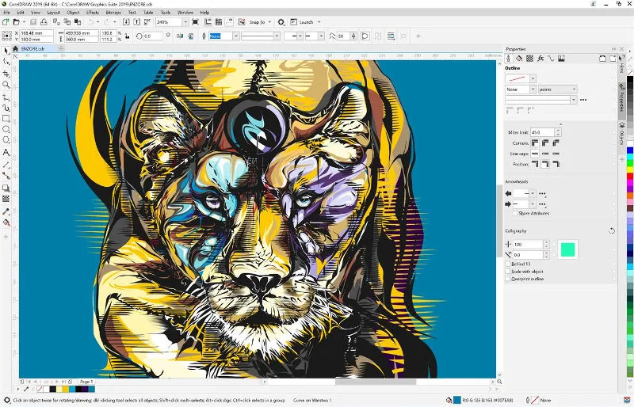Open the Object menu
Screen dimensions: 634x407
[x=73, y=13]
